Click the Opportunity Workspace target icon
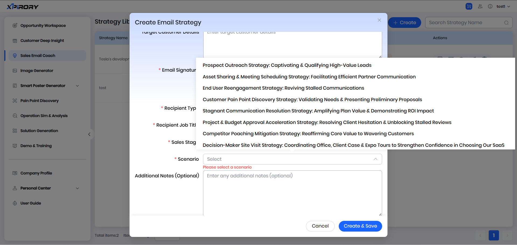Image resolution: width=517 pixels, height=245 pixels. 15,25
